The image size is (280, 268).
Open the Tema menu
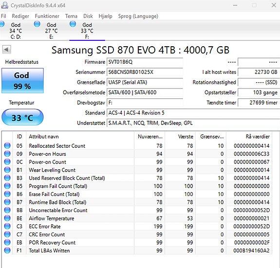[71, 16]
